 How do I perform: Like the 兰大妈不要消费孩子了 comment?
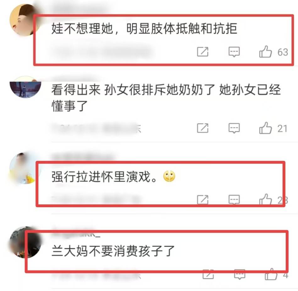[271, 274]
